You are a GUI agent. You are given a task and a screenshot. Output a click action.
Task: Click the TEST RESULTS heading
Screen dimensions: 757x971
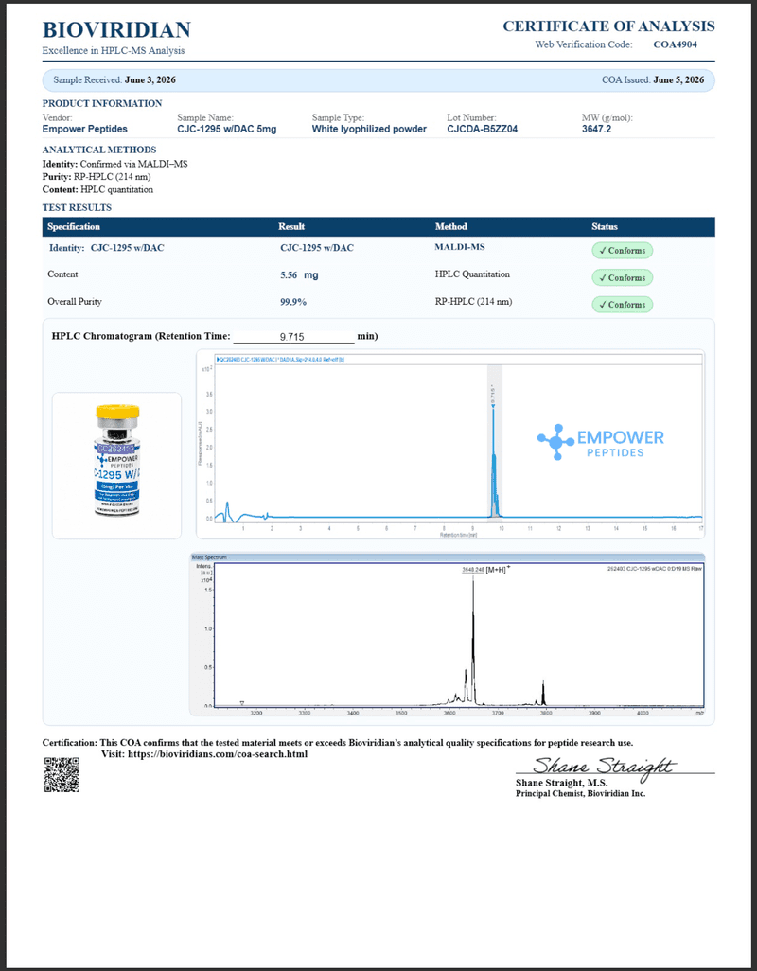click(x=77, y=207)
